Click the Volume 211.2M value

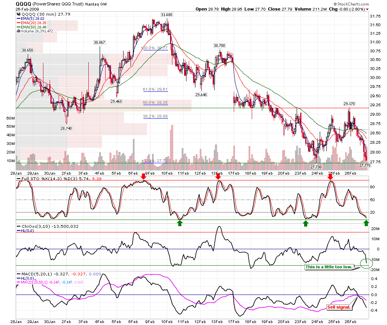pyautogui.click(x=310, y=9)
